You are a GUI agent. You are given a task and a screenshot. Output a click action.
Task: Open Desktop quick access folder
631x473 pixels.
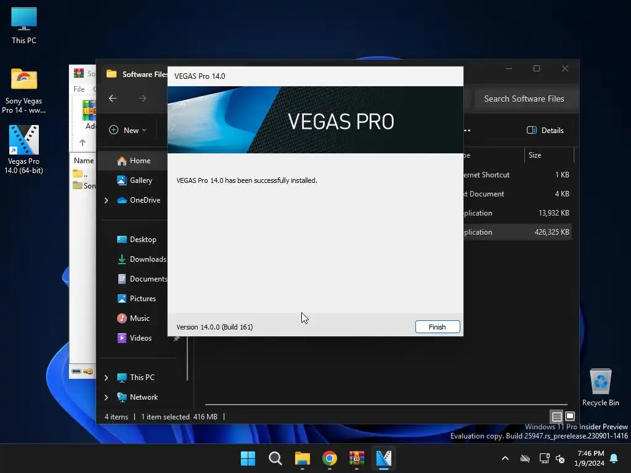(137, 240)
